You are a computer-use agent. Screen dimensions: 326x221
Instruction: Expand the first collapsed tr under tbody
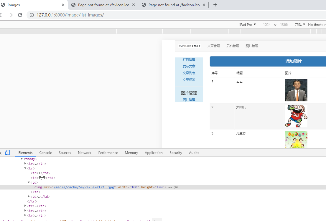point(25,164)
